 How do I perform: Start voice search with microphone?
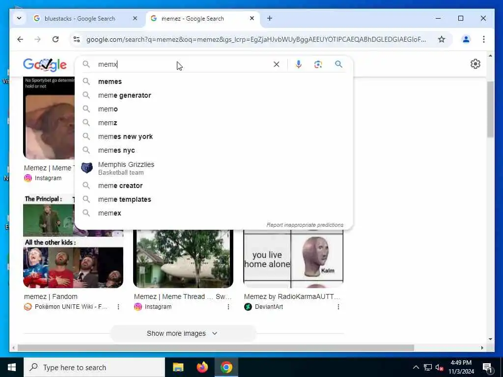(298, 64)
